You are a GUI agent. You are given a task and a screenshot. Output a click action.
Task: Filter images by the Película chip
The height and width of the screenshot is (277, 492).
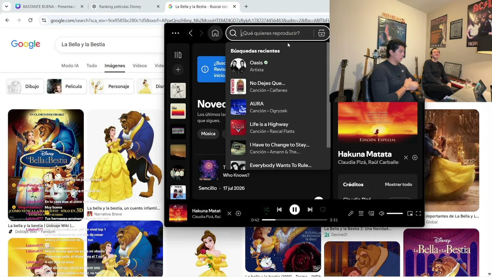(x=66, y=87)
